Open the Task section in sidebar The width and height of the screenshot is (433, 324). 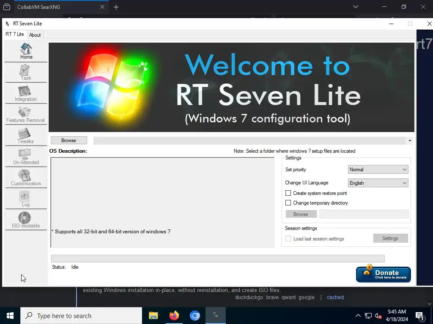coord(26,73)
